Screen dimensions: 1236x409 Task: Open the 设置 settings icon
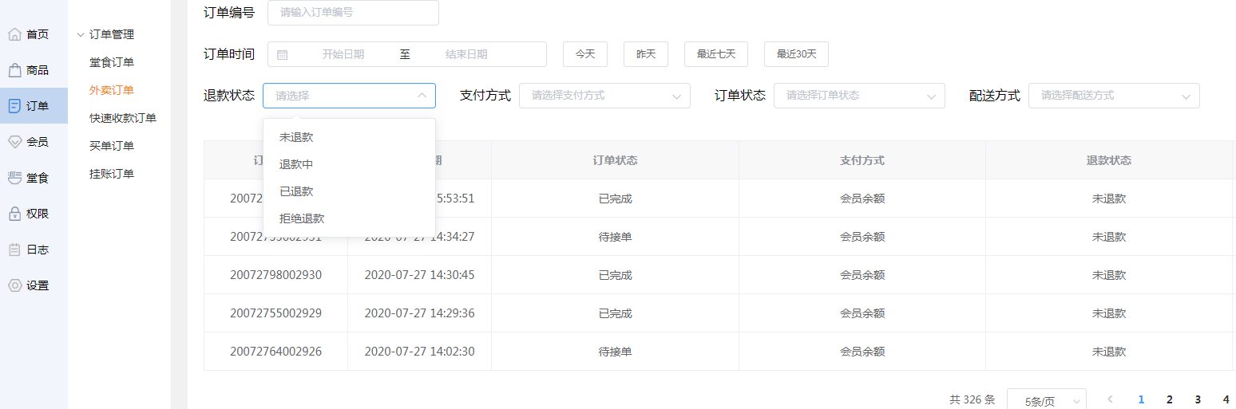[14, 285]
